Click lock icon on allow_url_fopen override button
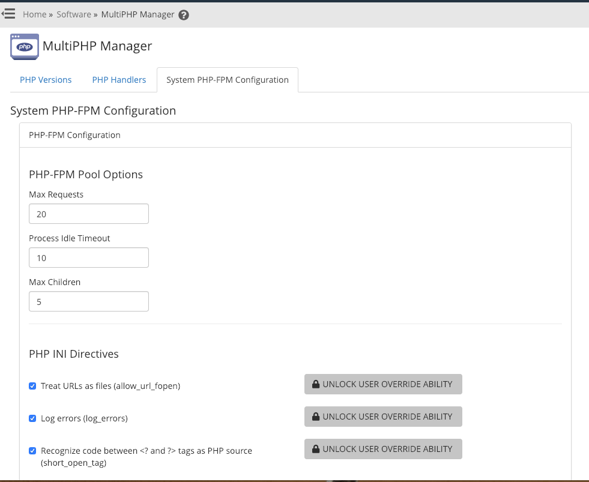The height and width of the screenshot is (482, 589). pos(316,385)
